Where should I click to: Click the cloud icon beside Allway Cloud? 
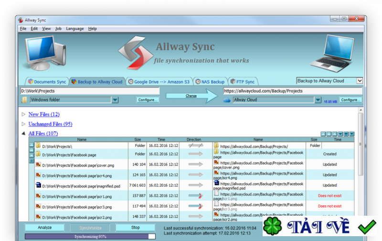[x=227, y=100]
